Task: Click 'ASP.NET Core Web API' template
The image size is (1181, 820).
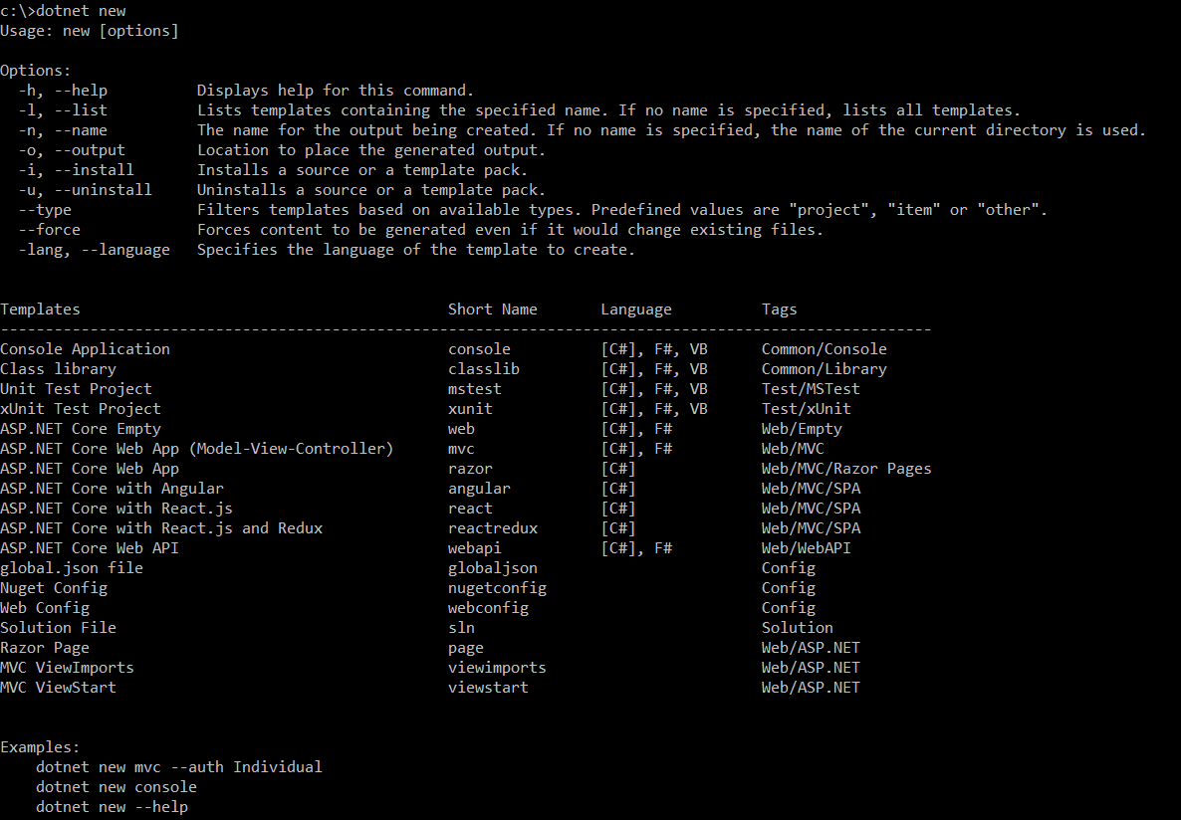Action: [x=90, y=548]
